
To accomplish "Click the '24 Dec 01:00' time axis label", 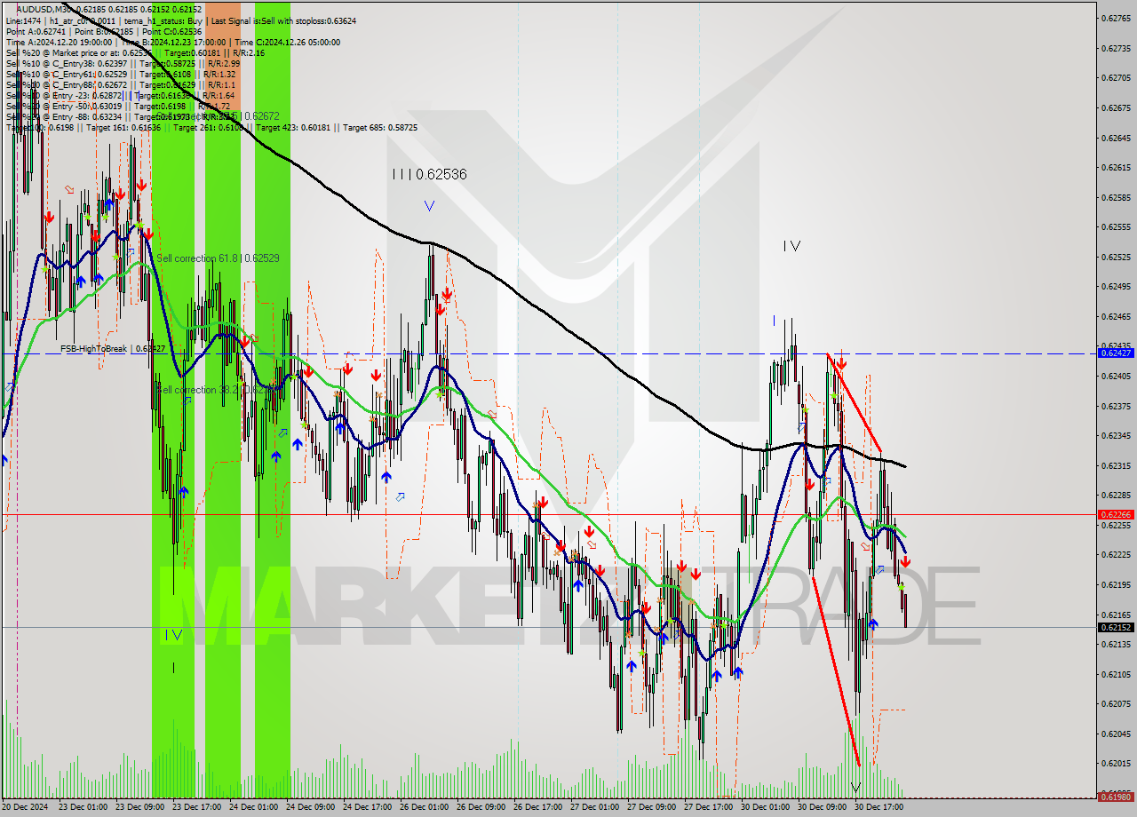I will click(x=255, y=807).
